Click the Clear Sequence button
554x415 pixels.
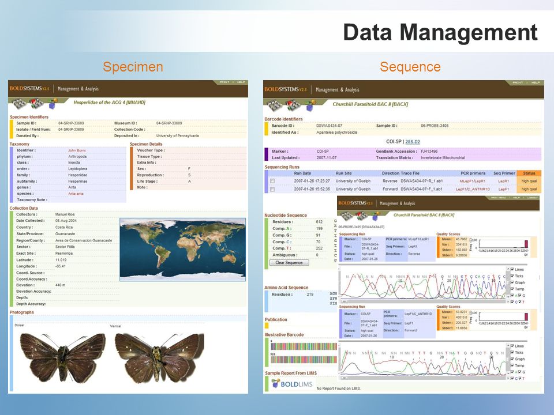point(289,263)
